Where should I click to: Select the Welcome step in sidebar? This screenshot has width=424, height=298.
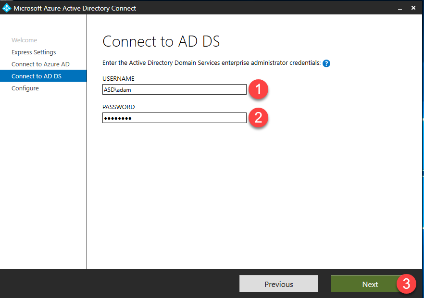point(24,40)
